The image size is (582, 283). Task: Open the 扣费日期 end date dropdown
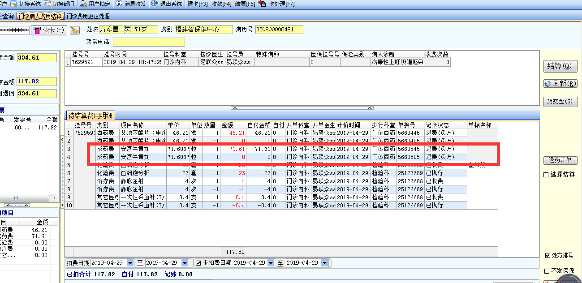185,263
